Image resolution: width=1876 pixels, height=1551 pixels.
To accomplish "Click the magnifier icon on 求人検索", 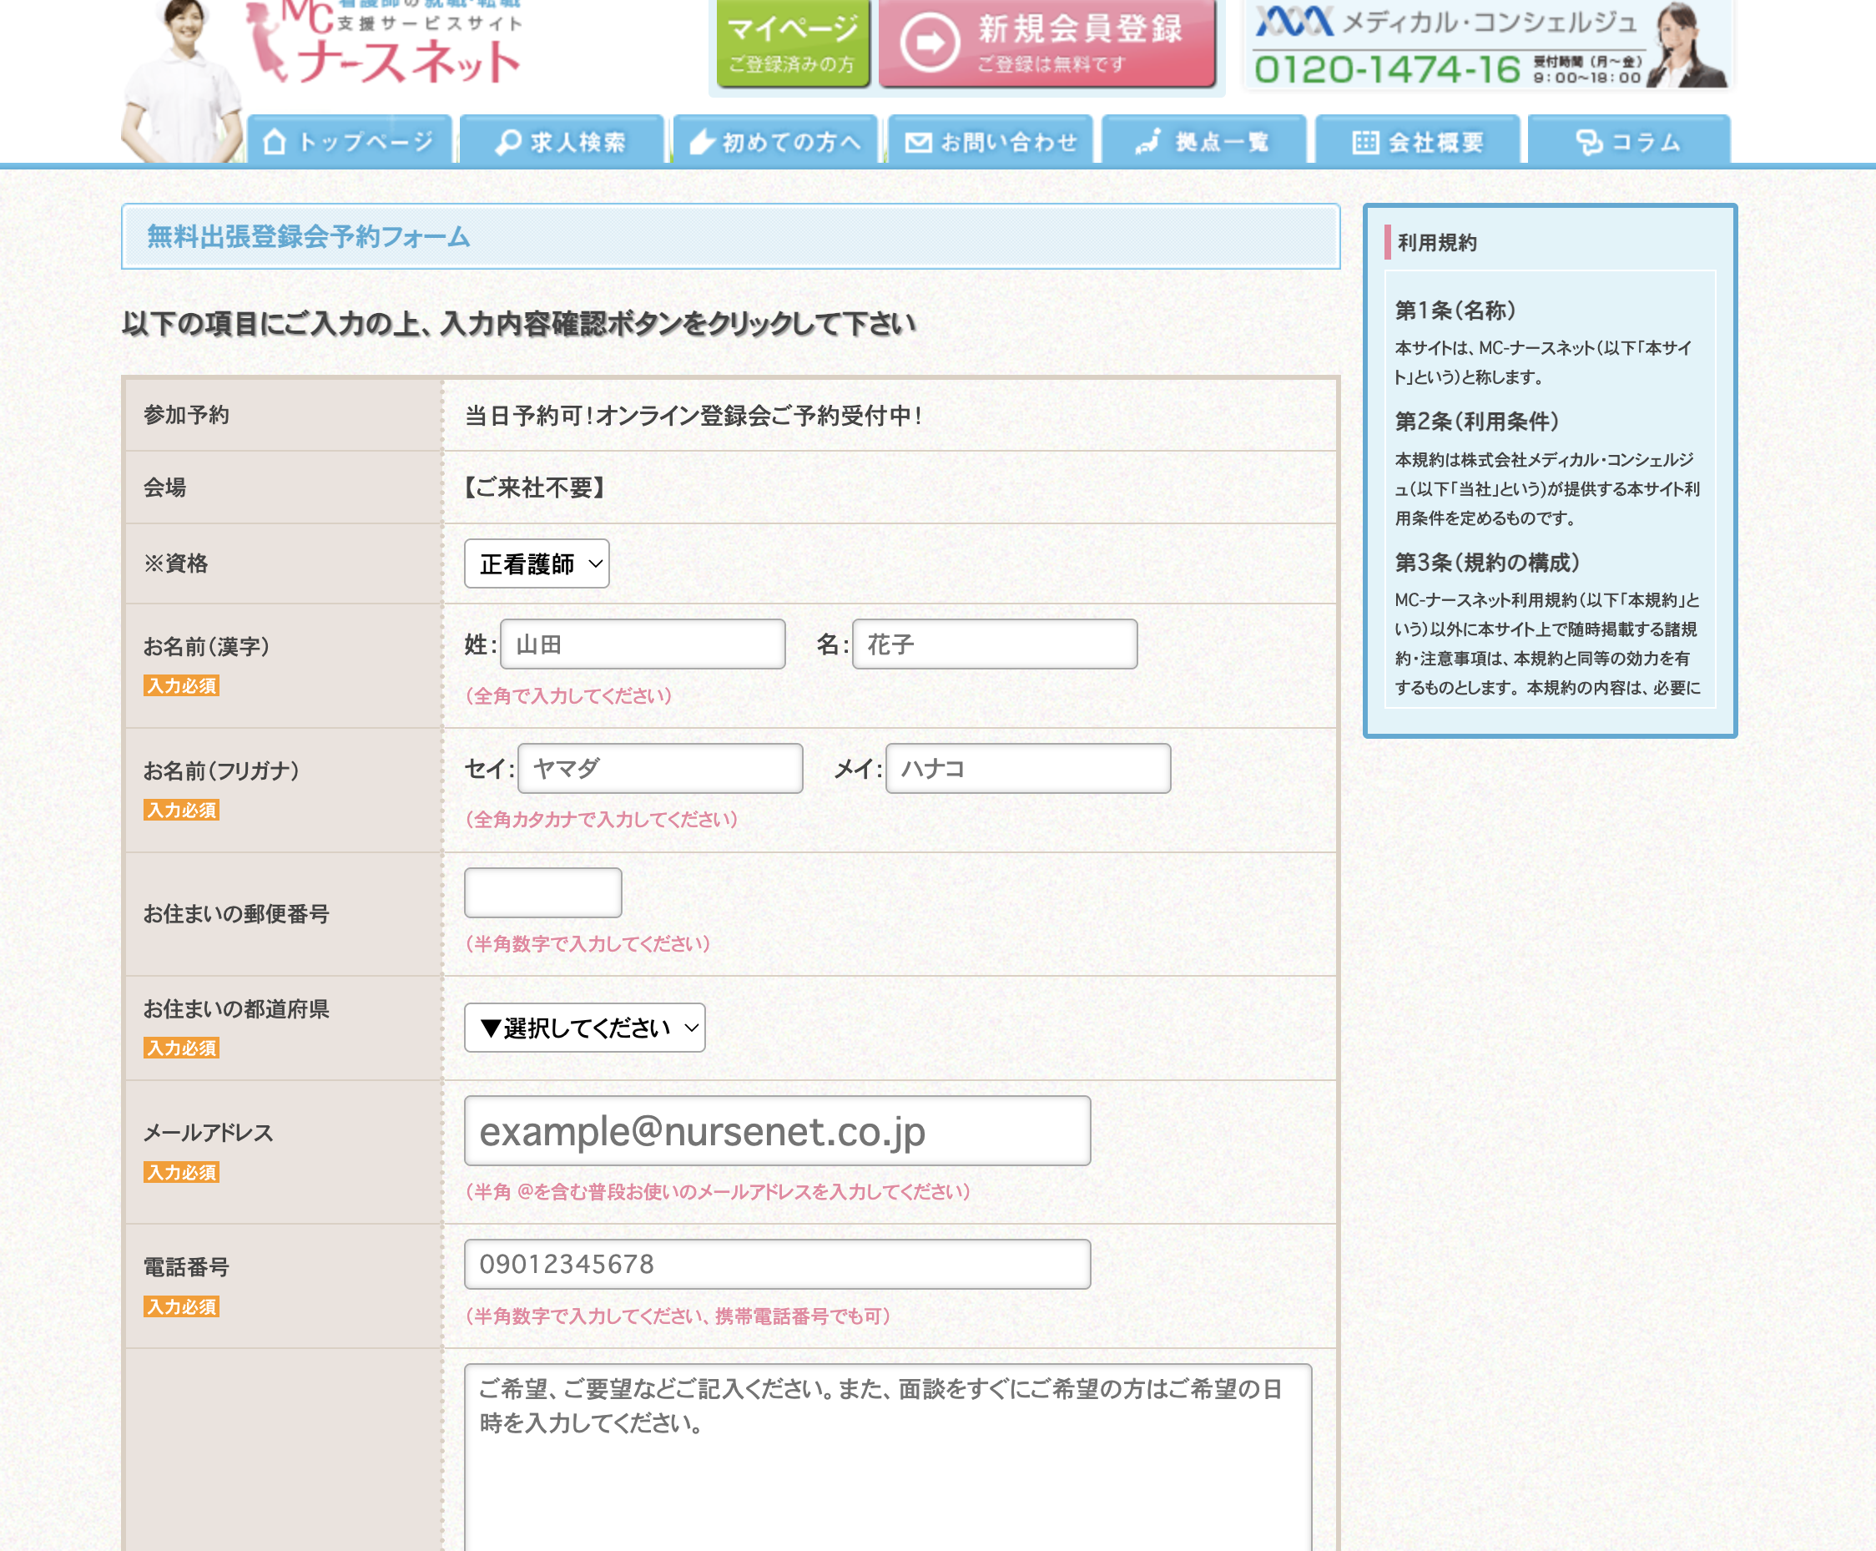I will (507, 142).
